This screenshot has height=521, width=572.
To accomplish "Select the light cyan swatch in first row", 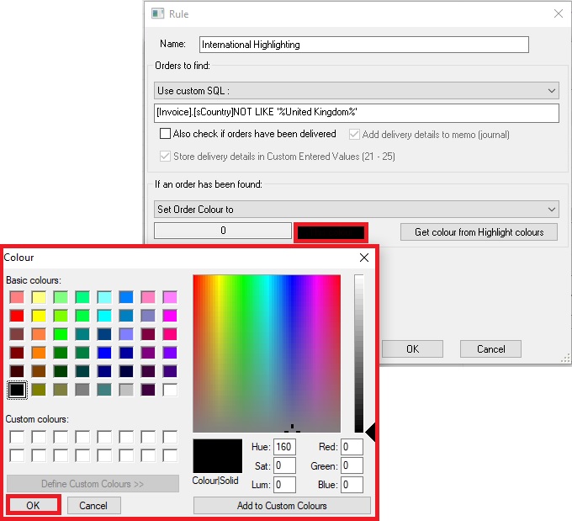I will tap(104, 297).
